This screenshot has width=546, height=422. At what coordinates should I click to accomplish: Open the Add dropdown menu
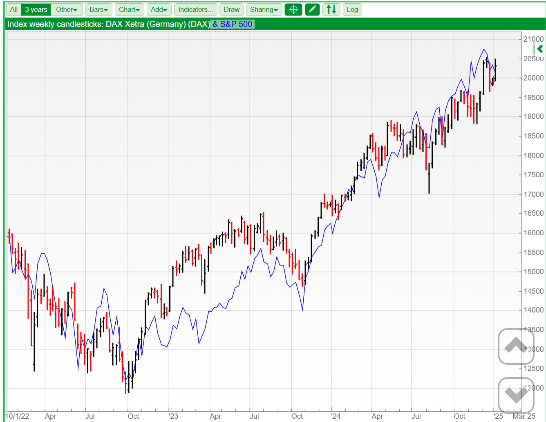[x=159, y=9]
